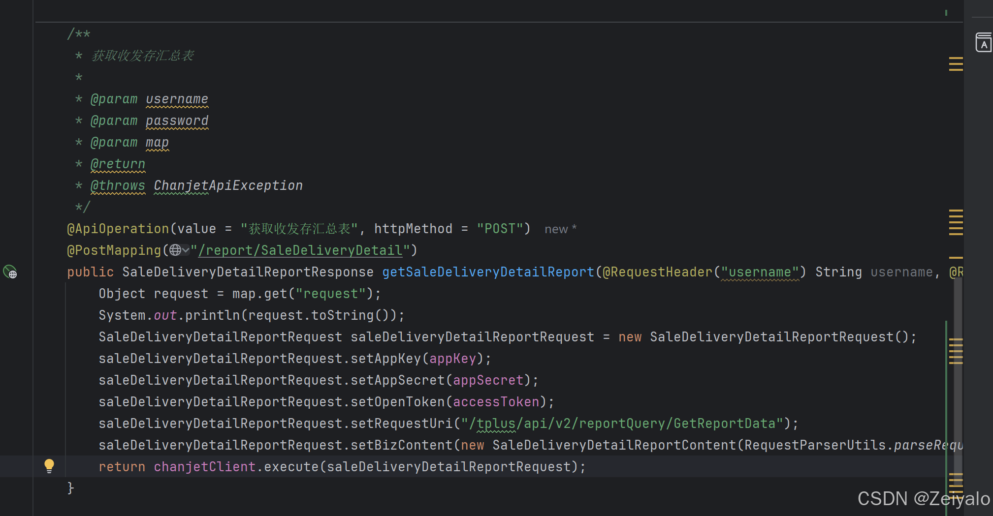Viewport: 993px width, 516px height.
Task: Click the map.get("request") call
Action: (303, 294)
